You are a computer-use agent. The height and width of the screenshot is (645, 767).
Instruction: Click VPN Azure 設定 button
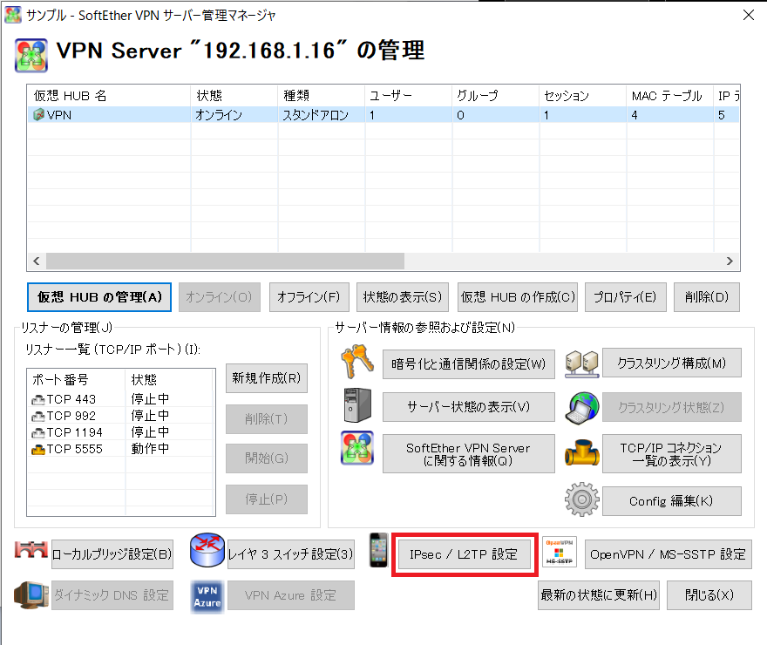(x=290, y=595)
